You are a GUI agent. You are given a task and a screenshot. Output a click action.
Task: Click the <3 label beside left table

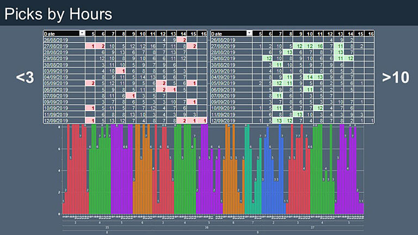[x=26, y=78]
